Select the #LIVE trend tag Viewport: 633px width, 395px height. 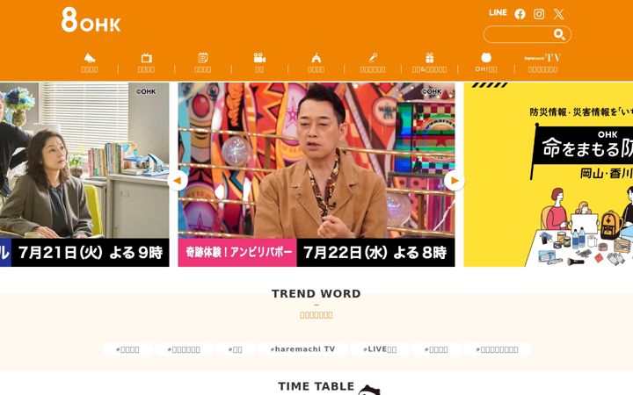380,349
